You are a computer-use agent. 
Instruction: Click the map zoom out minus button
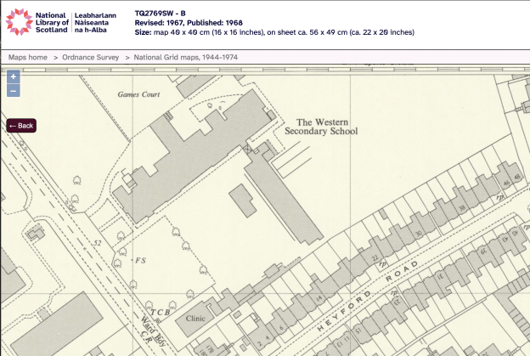[x=14, y=90]
